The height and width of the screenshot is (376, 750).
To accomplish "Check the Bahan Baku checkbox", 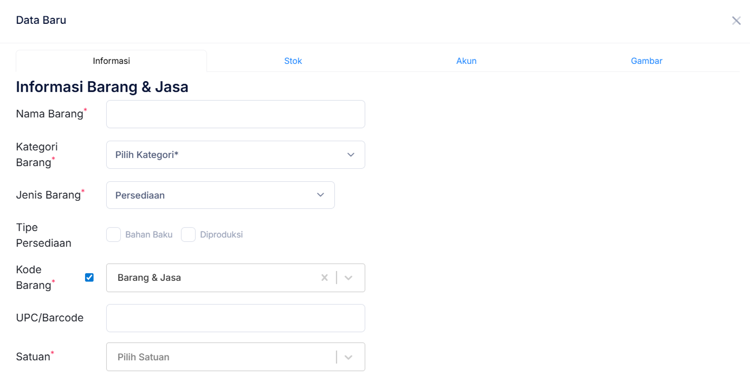I will tap(113, 234).
